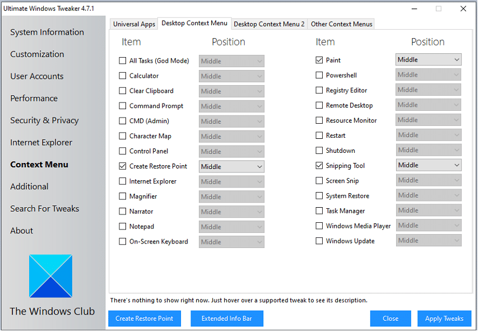Enable the Windows Update checkbox

319,241
